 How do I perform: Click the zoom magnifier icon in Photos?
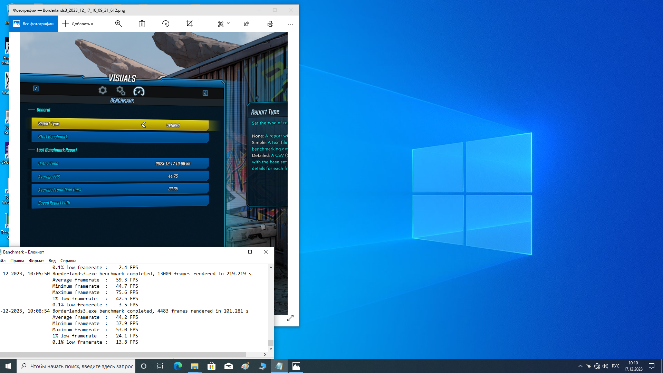coord(118,24)
